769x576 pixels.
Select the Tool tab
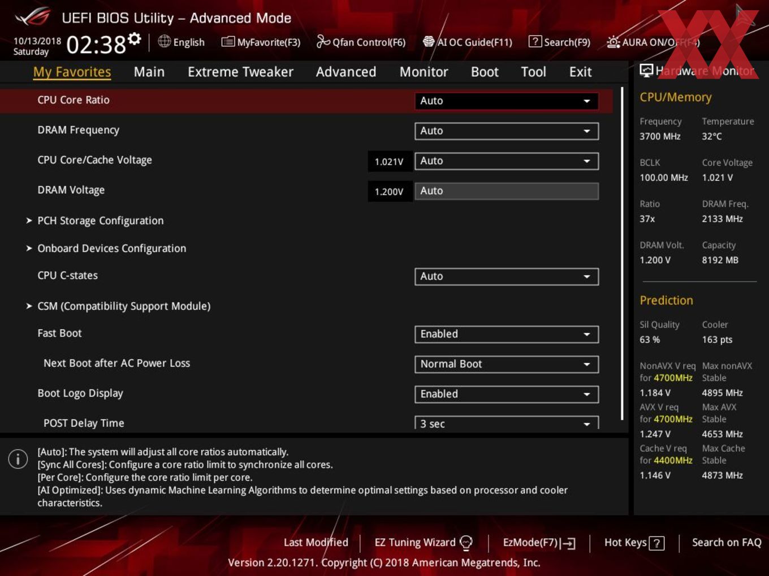(533, 72)
